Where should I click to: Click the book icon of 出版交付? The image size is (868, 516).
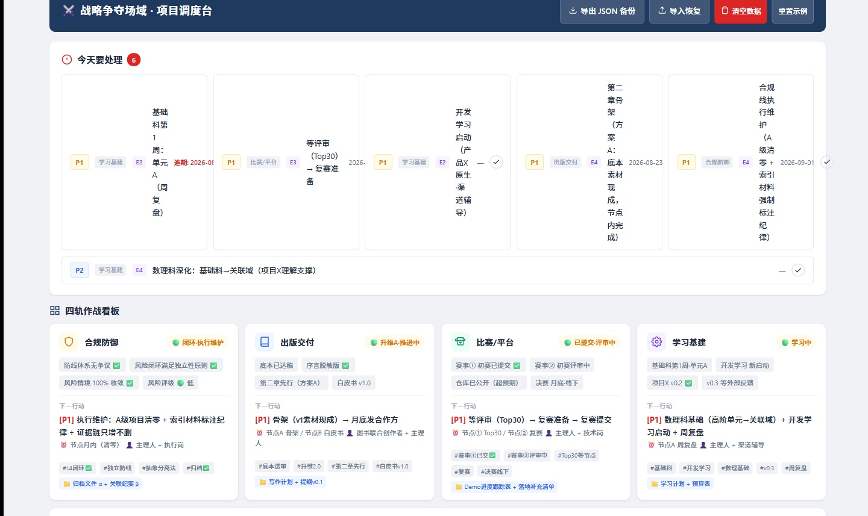pos(265,342)
